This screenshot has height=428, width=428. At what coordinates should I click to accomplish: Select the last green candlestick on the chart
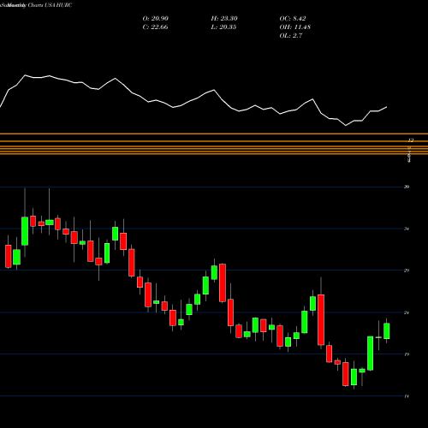click(x=387, y=331)
